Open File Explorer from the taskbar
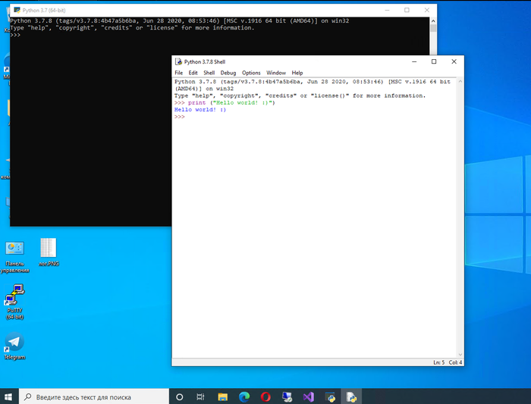This screenshot has width=531, height=404. 222,397
